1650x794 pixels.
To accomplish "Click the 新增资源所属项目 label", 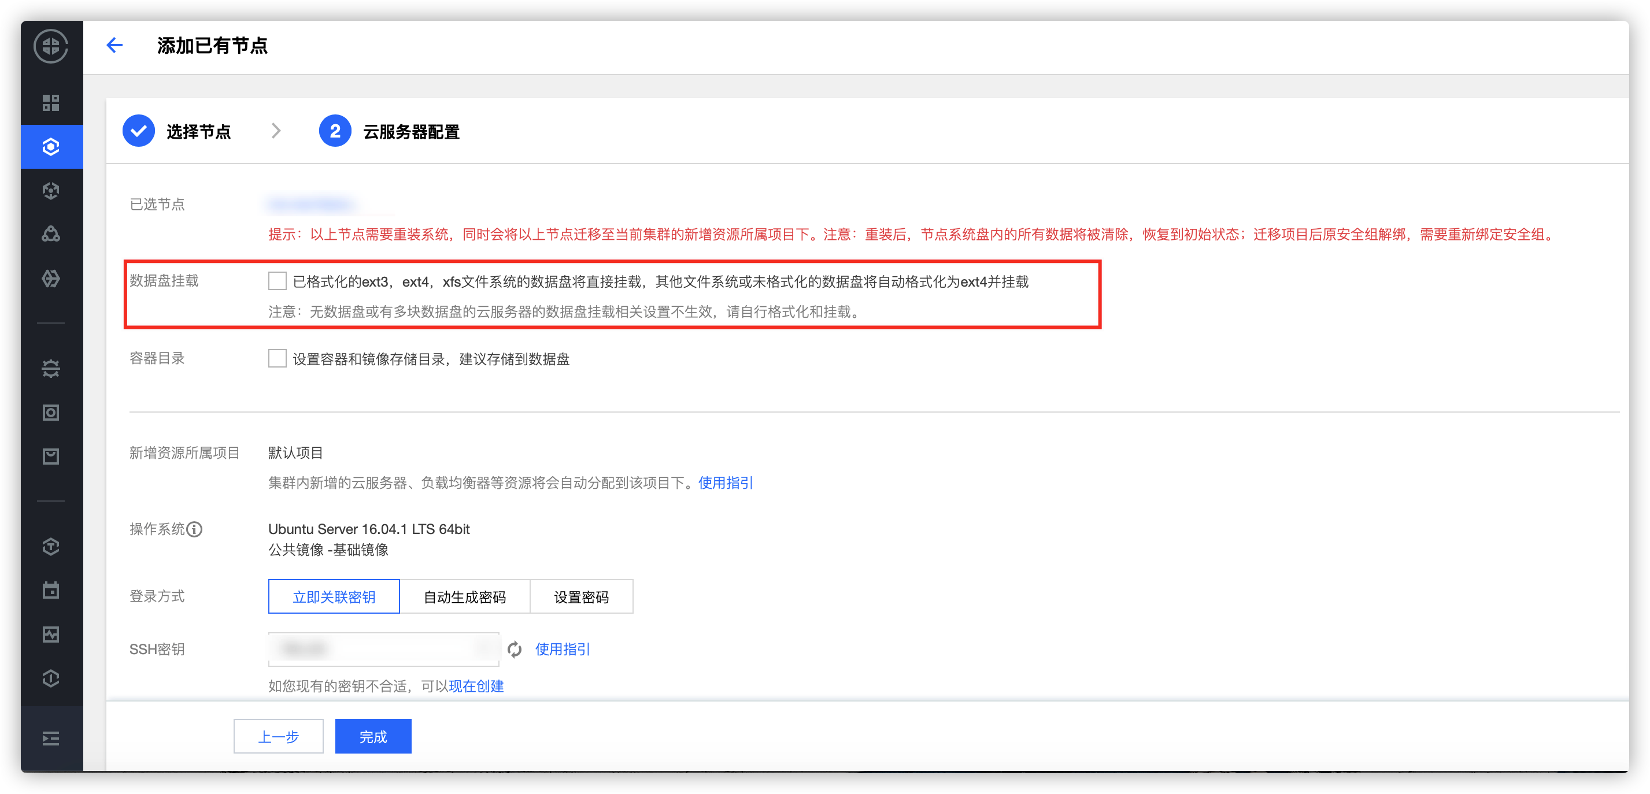I will pyautogui.click(x=184, y=452).
